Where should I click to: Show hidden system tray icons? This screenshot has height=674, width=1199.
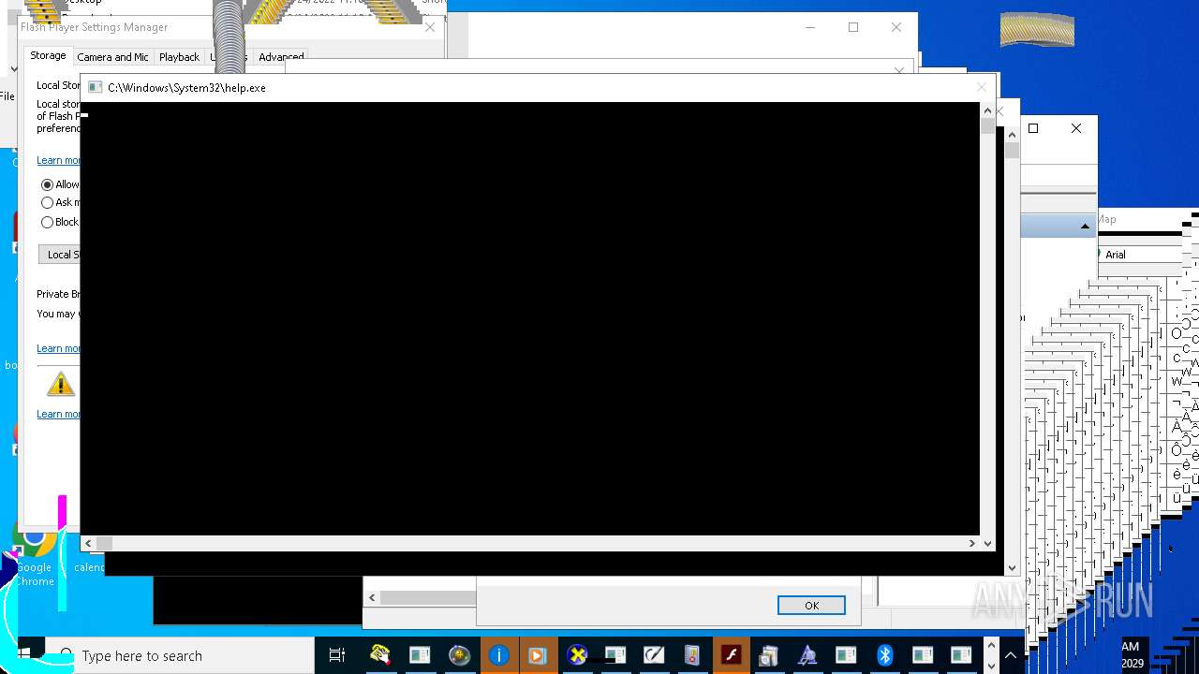tap(1010, 655)
